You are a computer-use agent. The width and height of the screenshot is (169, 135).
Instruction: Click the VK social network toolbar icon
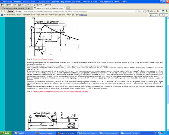163,11
